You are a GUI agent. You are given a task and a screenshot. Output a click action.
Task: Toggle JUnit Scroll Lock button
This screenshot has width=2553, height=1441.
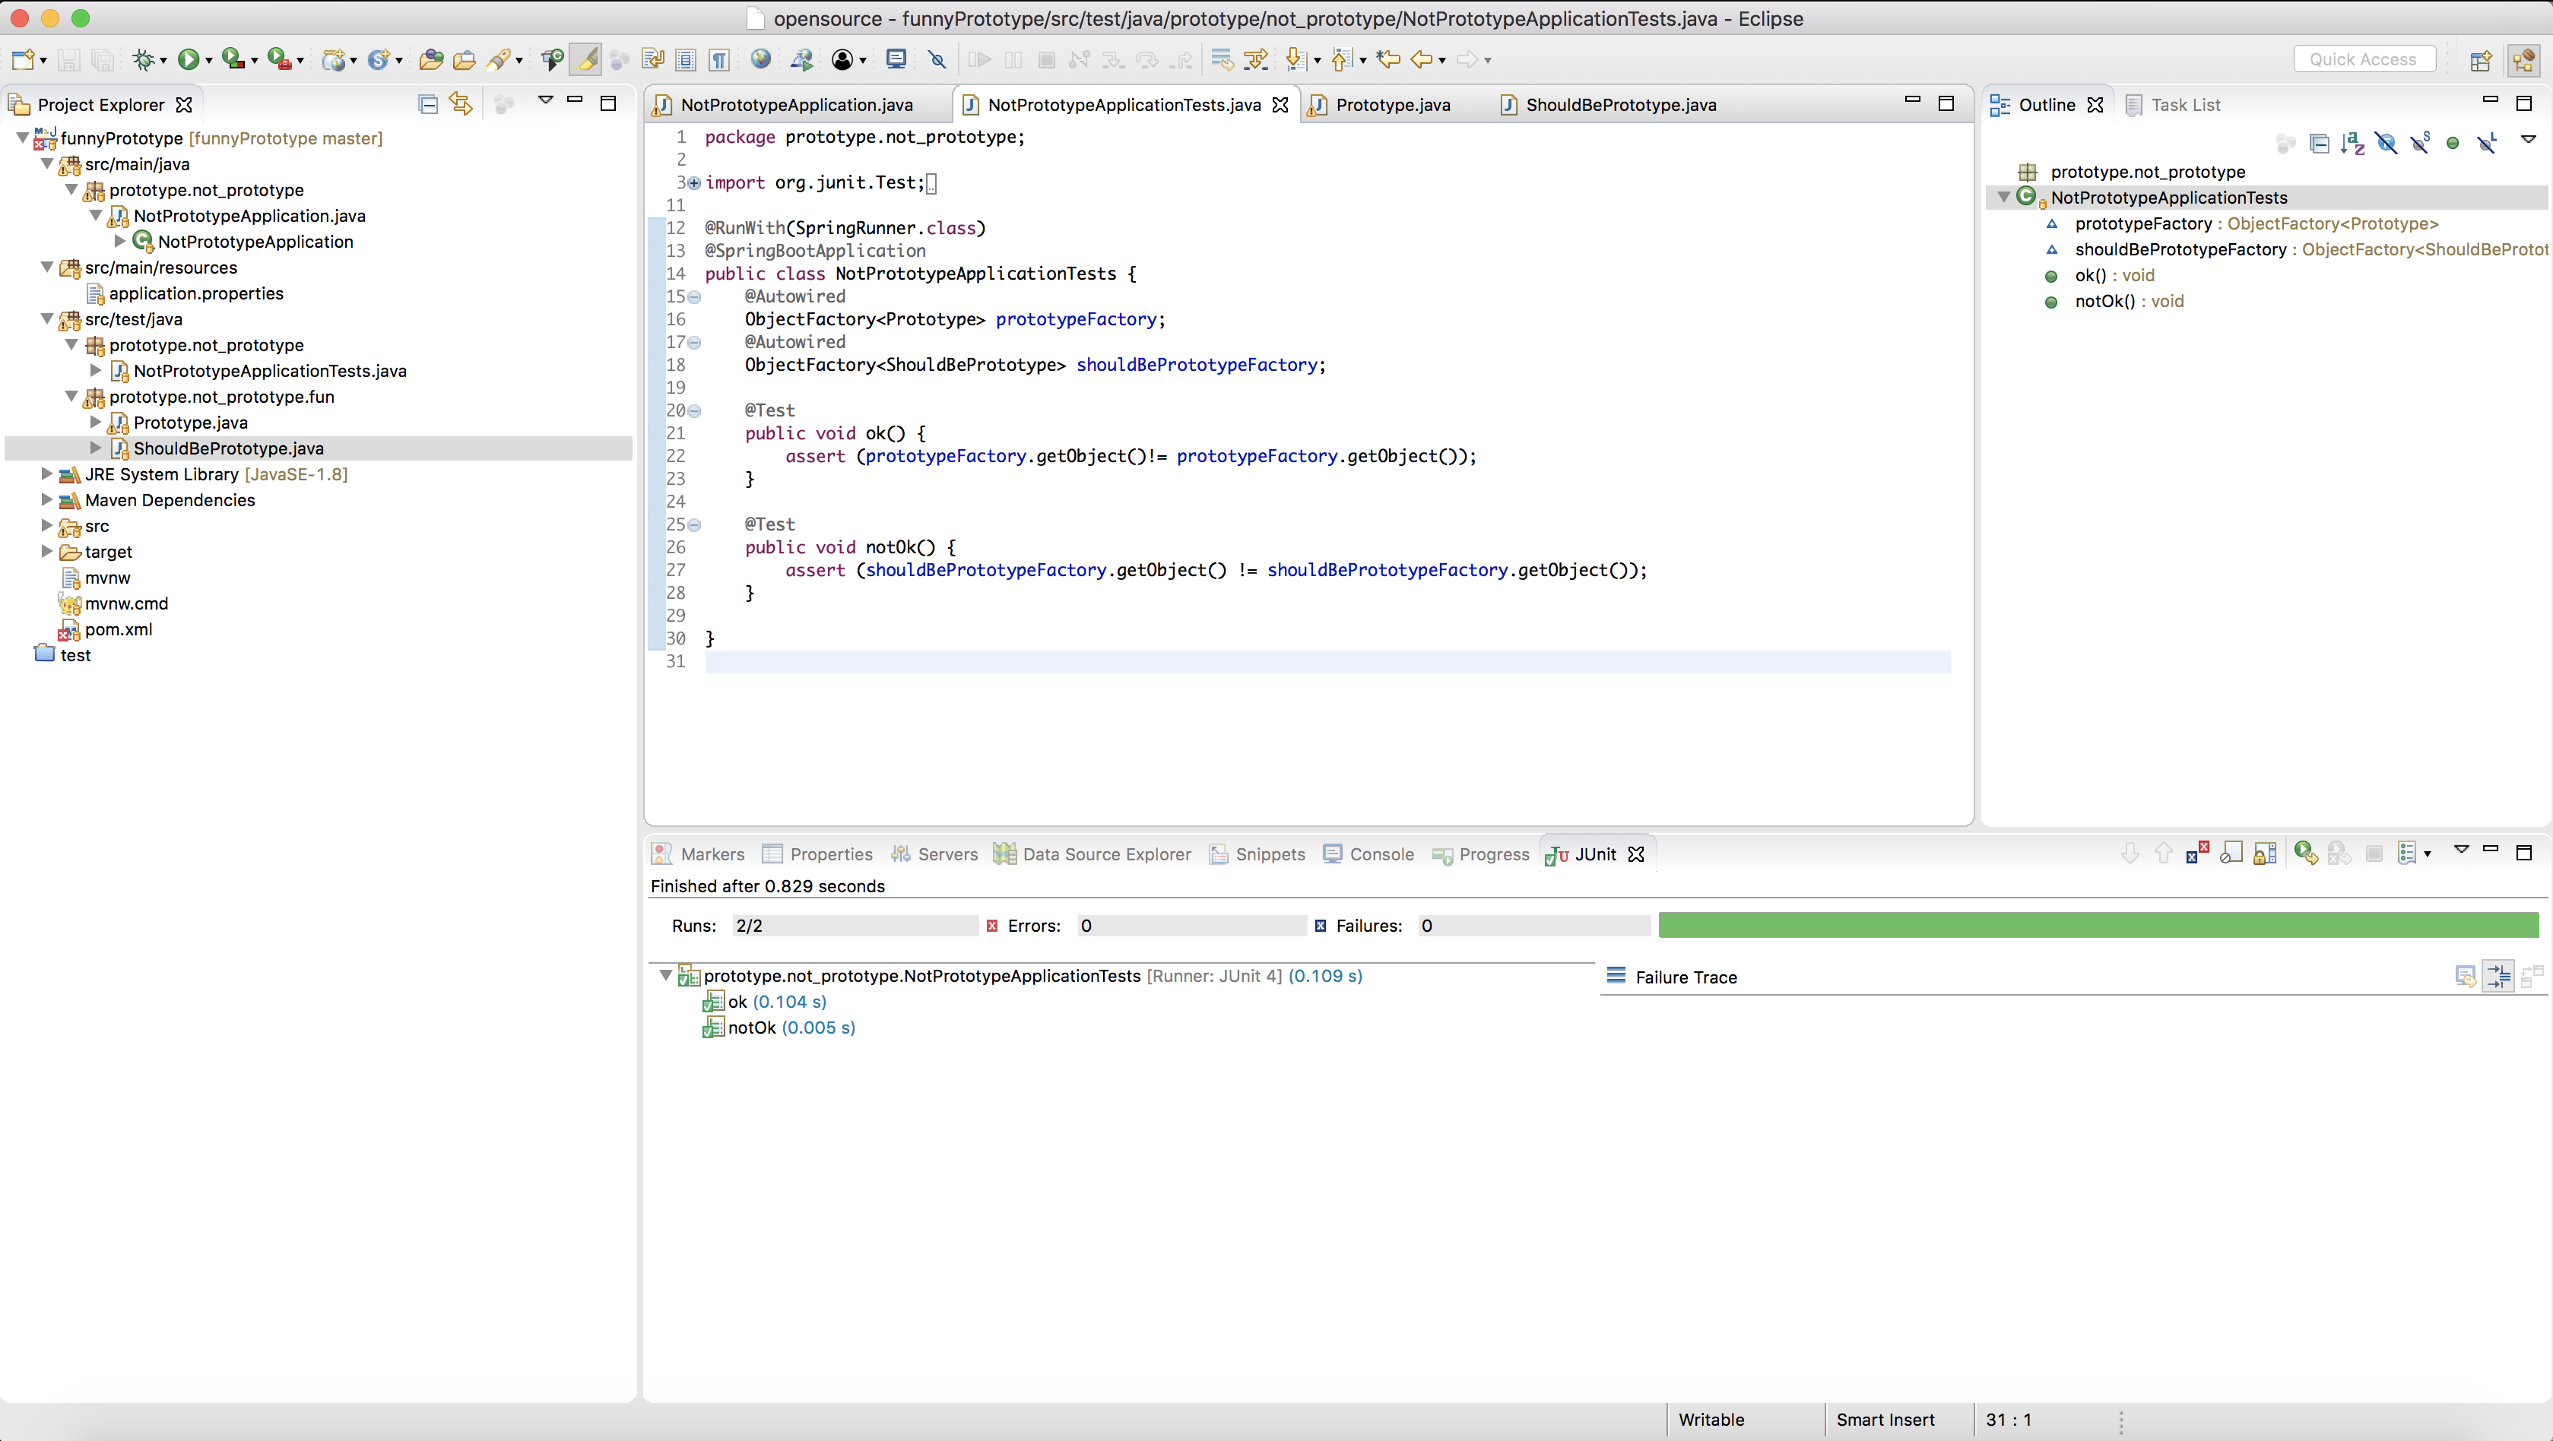tap(2265, 854)
